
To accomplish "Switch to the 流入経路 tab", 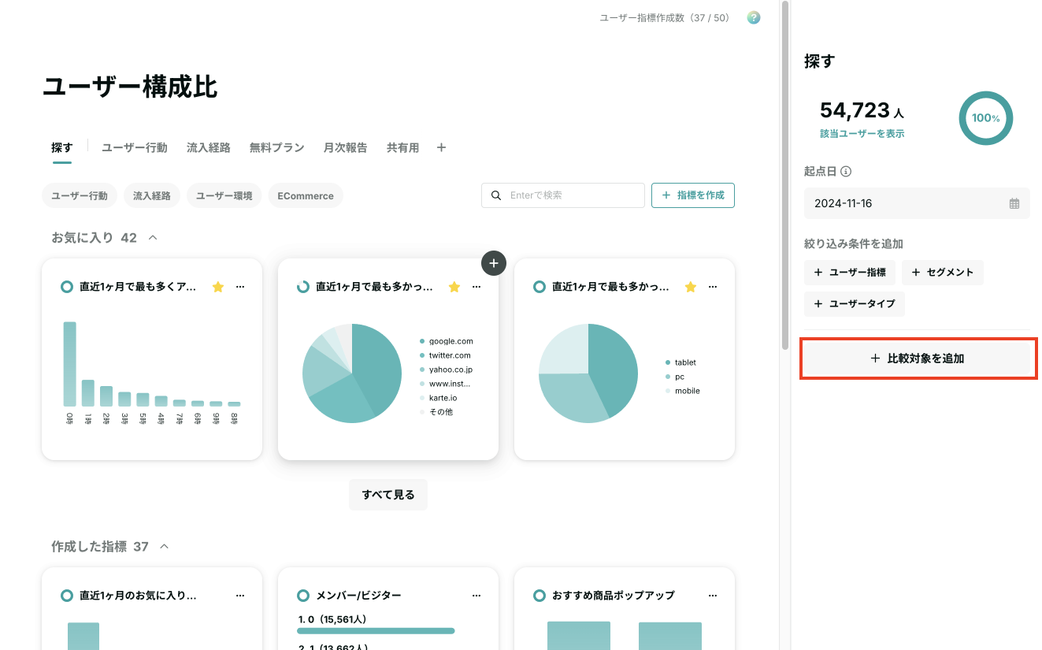I will tap(209, 147).
